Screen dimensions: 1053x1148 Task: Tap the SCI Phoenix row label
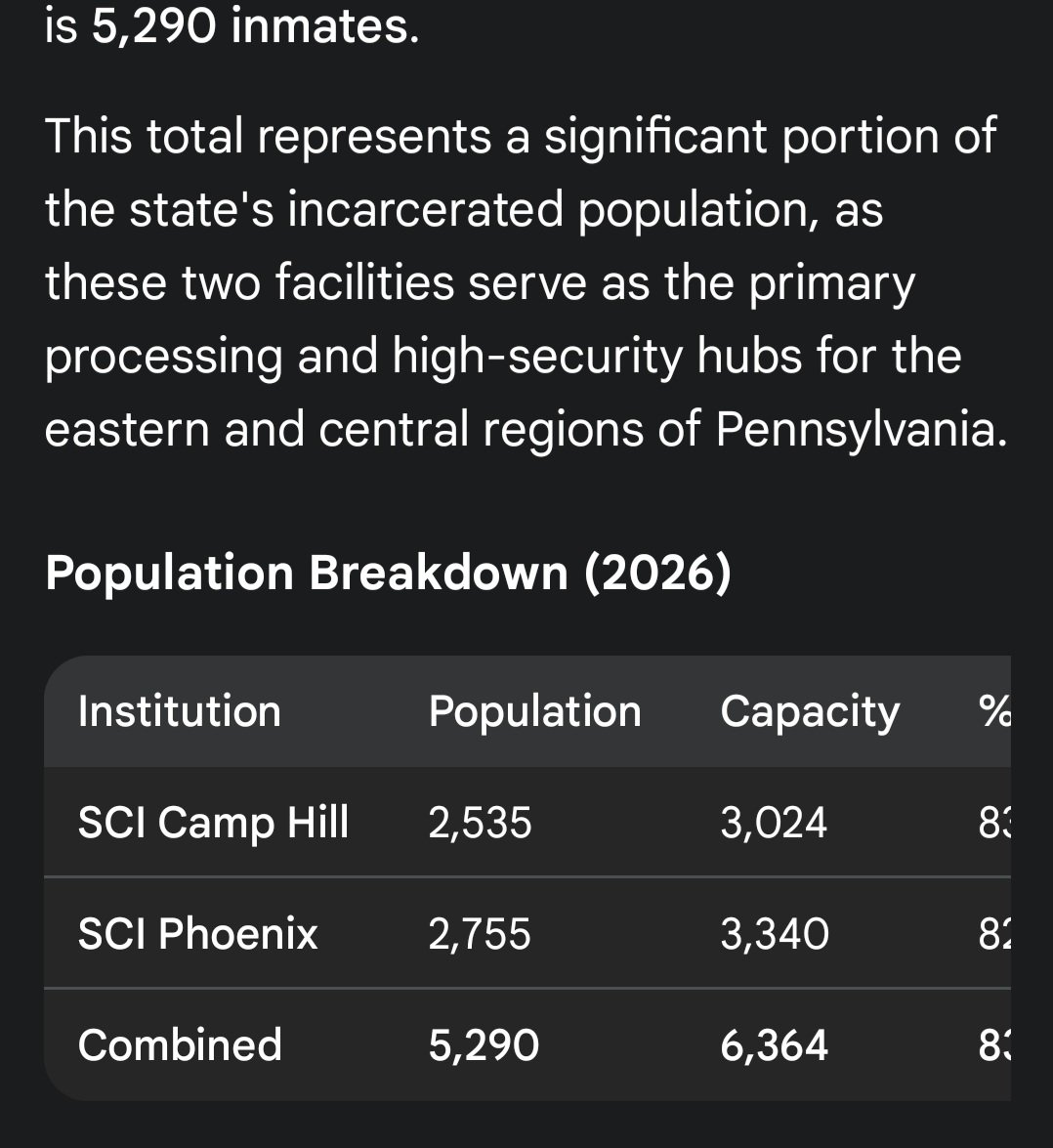pyautogui.click(x=197, y=933)
